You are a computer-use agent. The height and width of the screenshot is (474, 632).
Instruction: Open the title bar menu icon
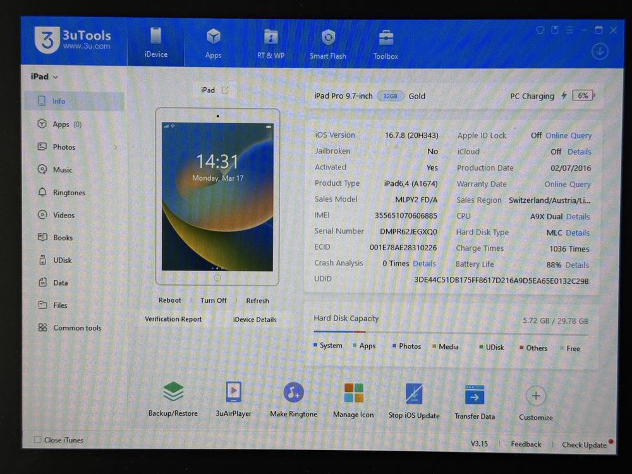pyautogui.click(x=569, y=30)
